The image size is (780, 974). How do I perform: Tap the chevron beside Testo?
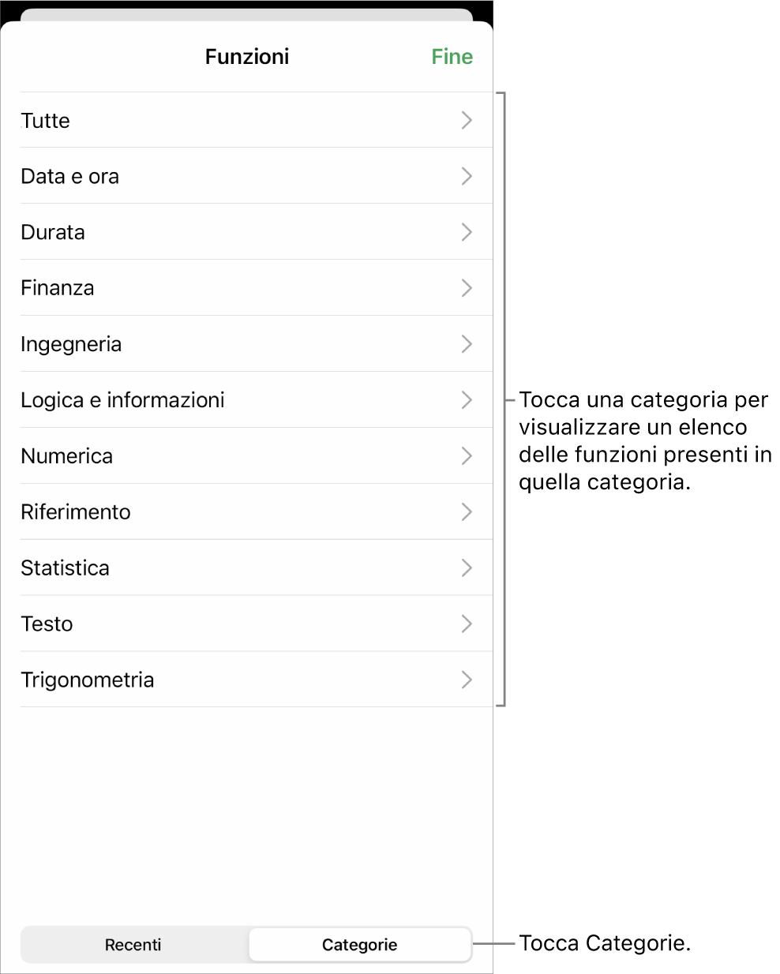coord(467,624)
